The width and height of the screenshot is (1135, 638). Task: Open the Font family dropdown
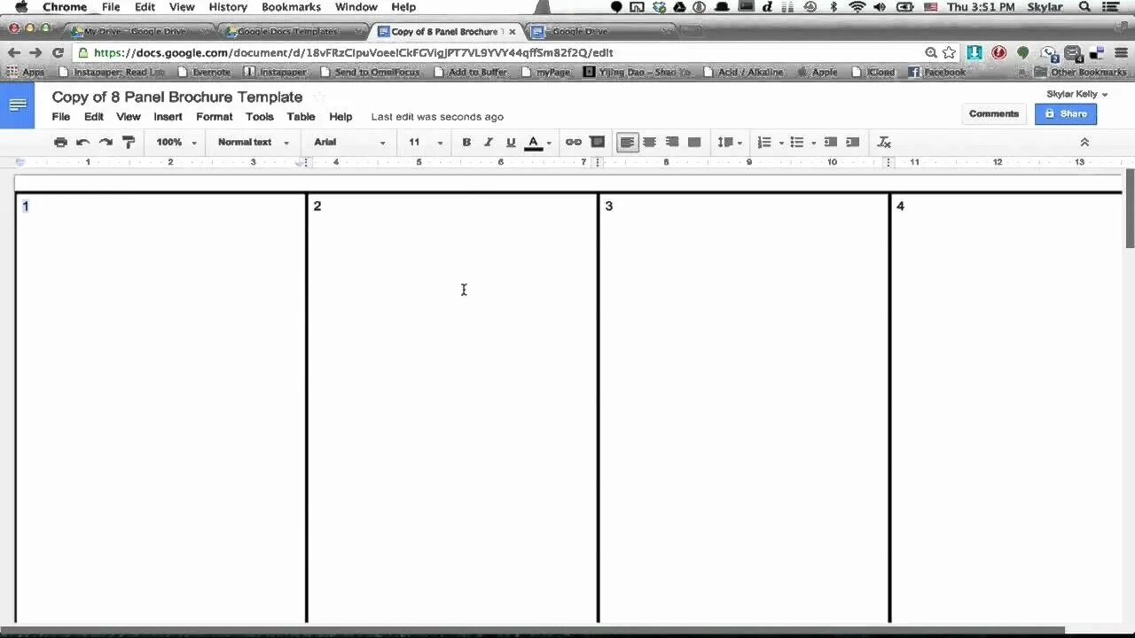346,142
